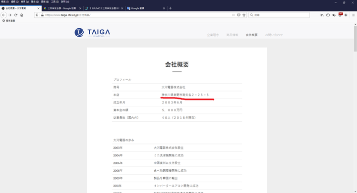
Task: Click the page vertical scrollbar thumb
Action: [x=355, y=39]
